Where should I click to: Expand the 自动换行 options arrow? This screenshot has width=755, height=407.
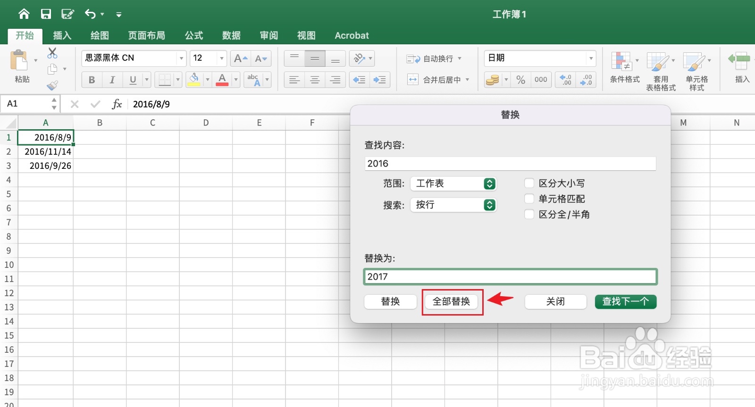pos(460,58)
